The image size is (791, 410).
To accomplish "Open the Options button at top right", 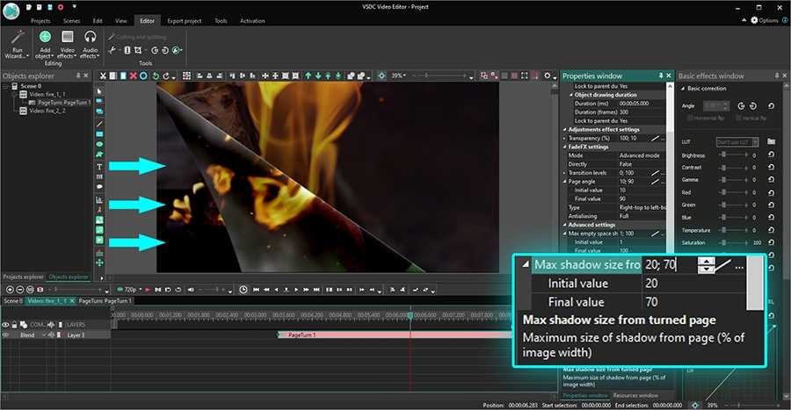I will coord(763,19).
